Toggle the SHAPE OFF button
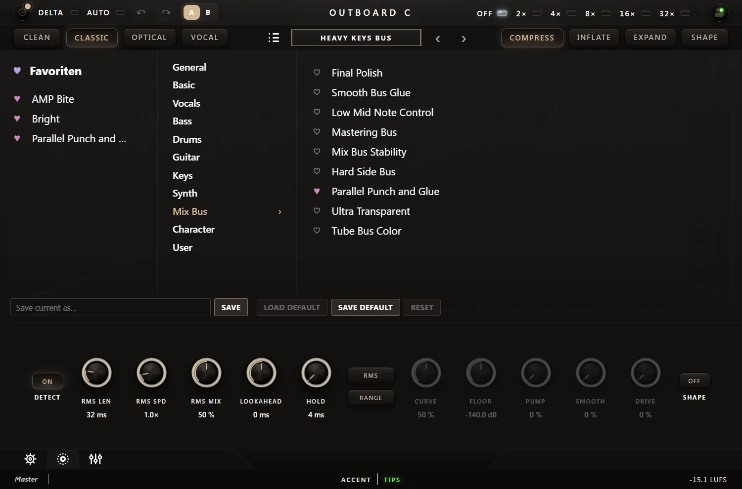This screenshot has height=489, width=742. 694,381
